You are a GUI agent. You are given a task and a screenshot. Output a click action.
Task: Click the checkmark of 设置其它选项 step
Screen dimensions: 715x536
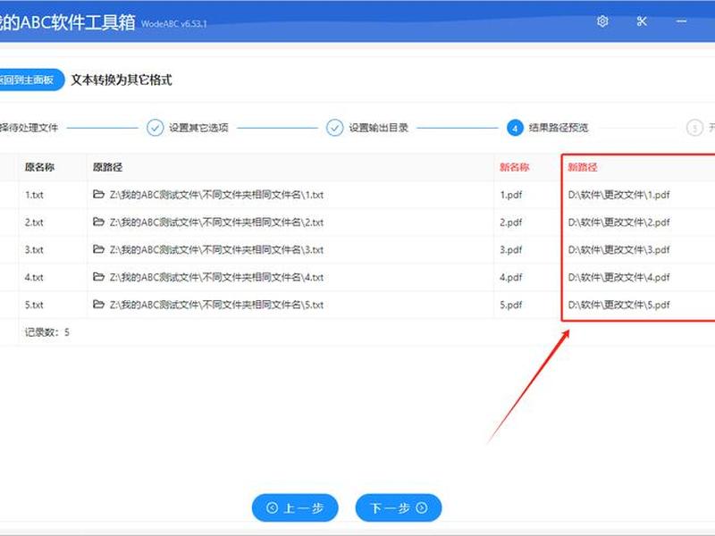155,128
